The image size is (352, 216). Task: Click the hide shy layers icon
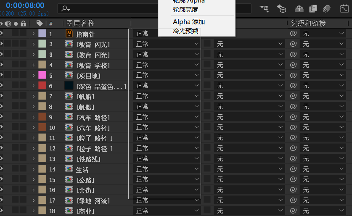pos(299,8)
